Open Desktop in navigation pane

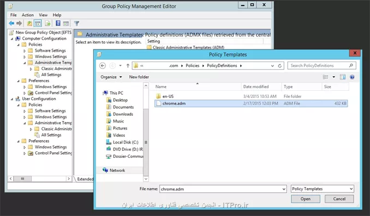tap(120, 100)
